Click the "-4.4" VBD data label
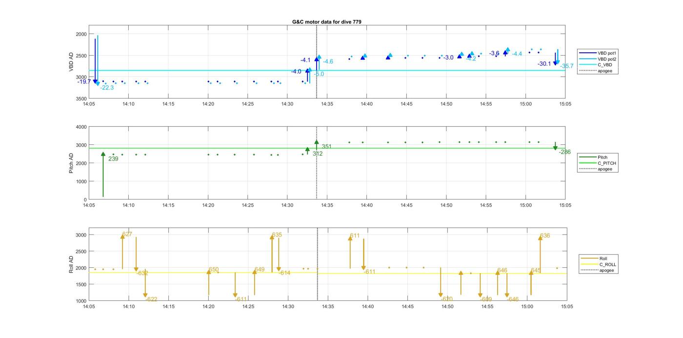Image resolution: width=683 pixels, height=338 pixels. click(517, 54)
